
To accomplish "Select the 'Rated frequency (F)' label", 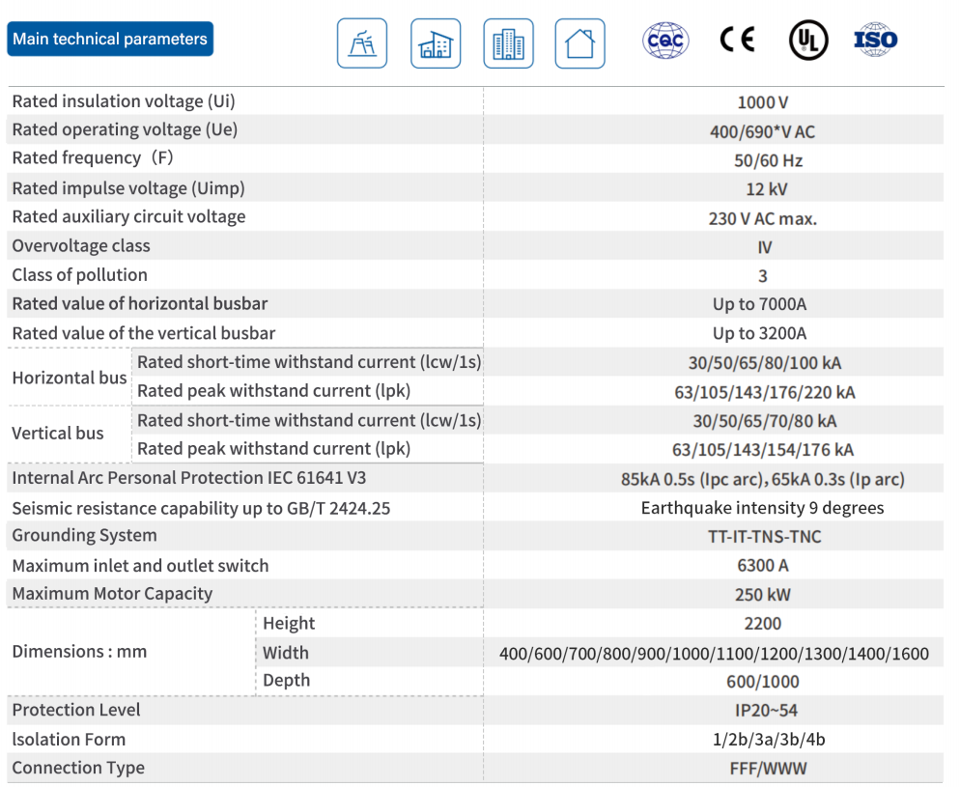I will tap(93, 157).
